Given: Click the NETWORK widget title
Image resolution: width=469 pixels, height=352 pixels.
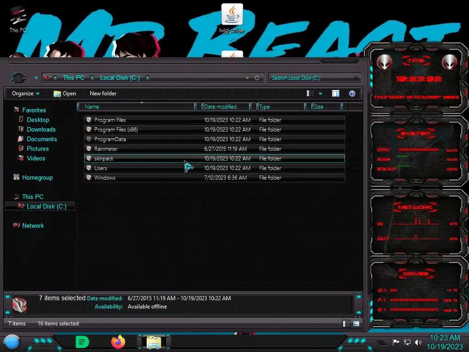Looking at the screenshot, I should click(415, 207).
